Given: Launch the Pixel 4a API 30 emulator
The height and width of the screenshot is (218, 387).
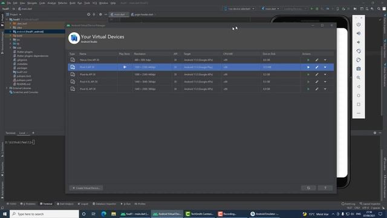Looking at the screenshot, I should (308, 74).
